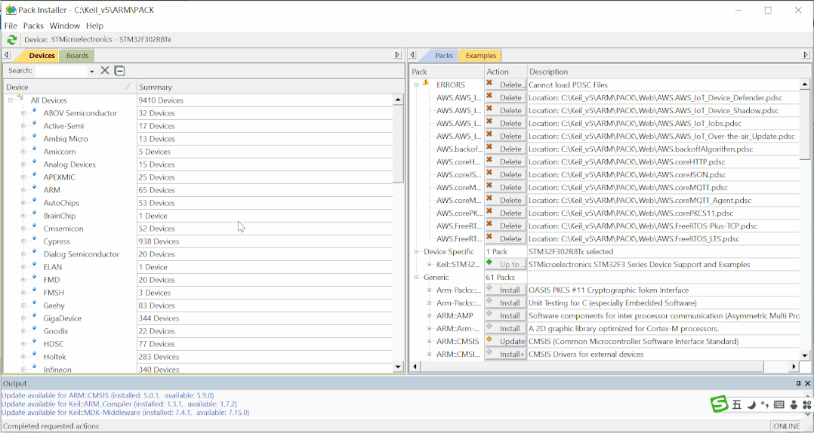Install the ARM::AMP pack
Viewport: 814px width, 433px height.
(506, 316)
